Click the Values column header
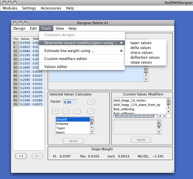 coord(26,39)
